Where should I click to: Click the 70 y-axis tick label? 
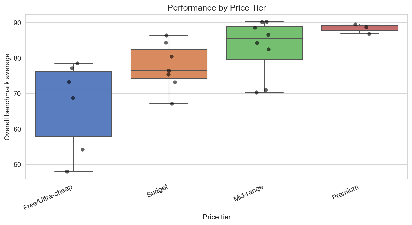(x=17, y=94)
